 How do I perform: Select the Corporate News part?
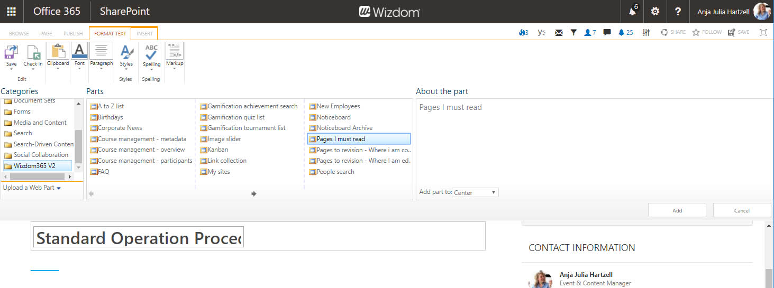[116, 128]
